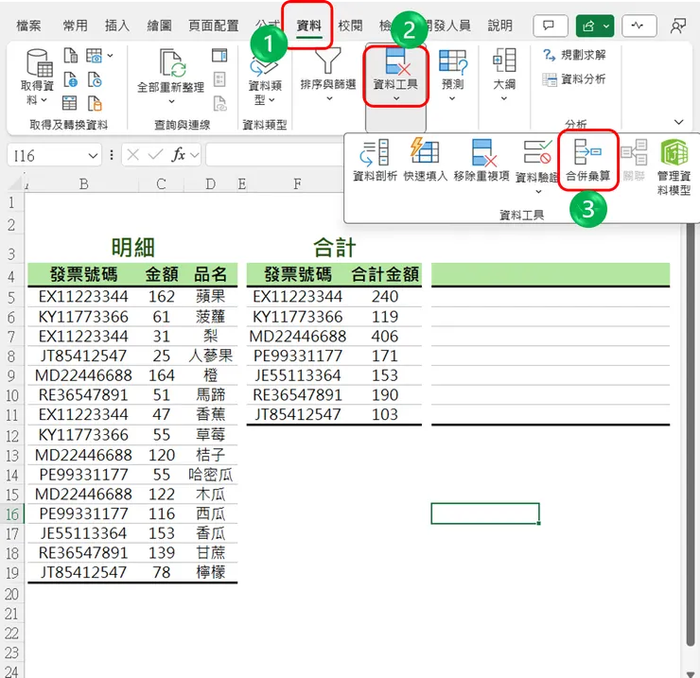Click the 規劃求解 (Solver) button
This screenshot has height=678, width=700.
574,56
